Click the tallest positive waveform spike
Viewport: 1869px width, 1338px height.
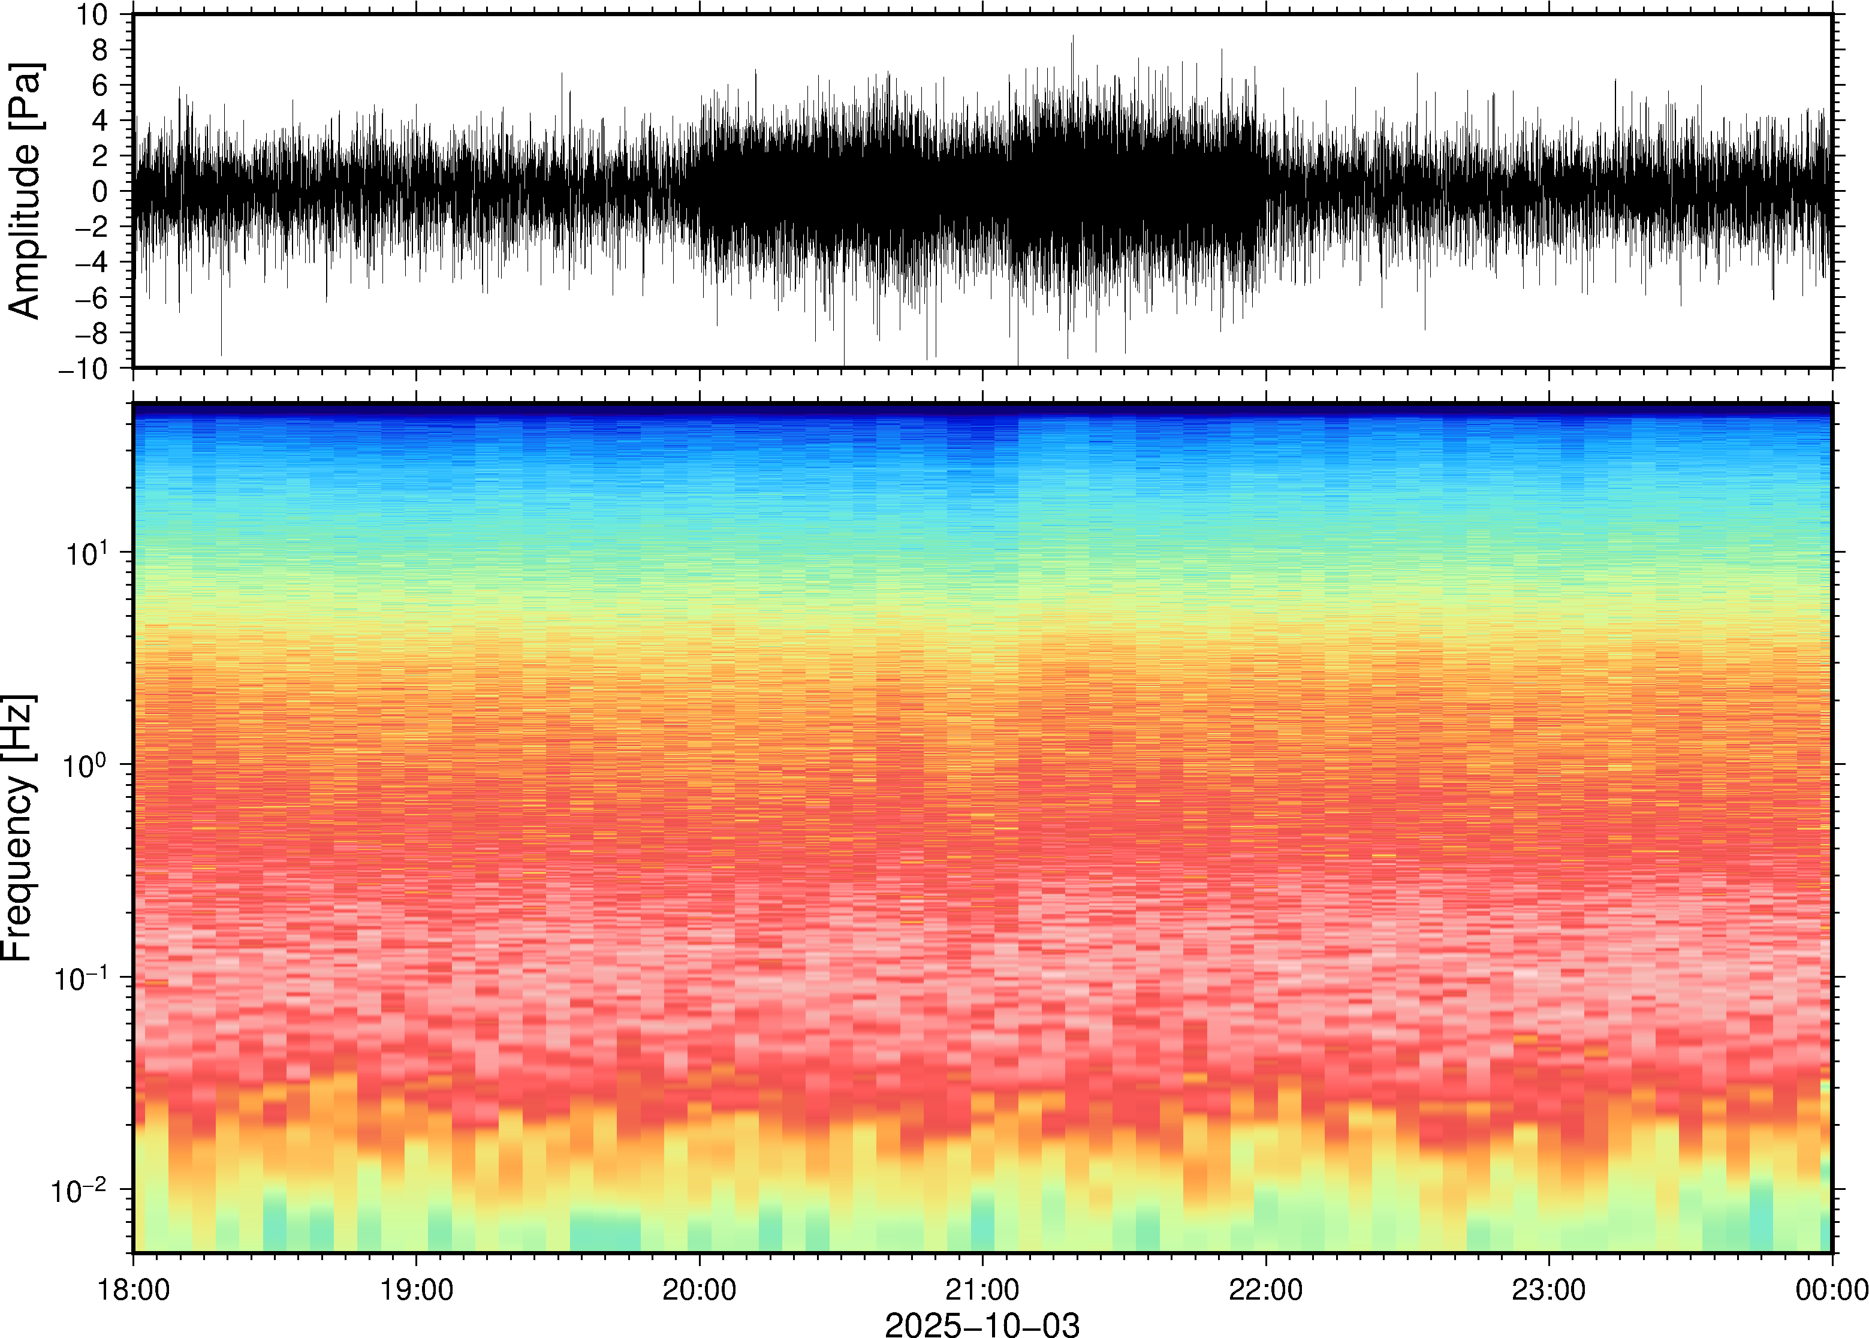coord(1072,40)
